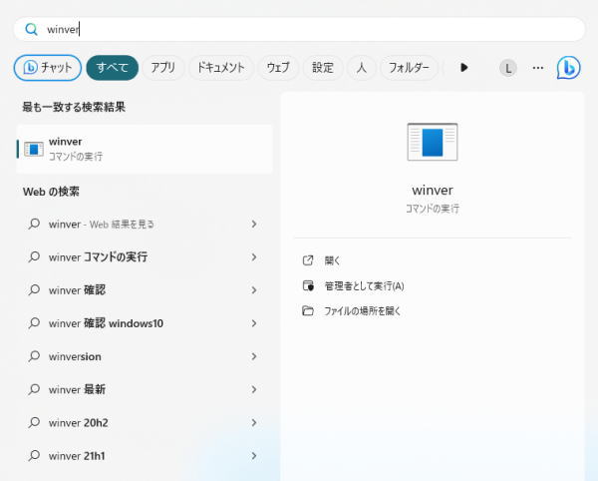Open the three-dot options menu
Viewport: 598px width, 481px height.
[538, 68]
